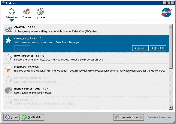Select the Nightly Tester Tools title
The height and width of the screenshot is (124, 176).
click(x=27, y=89)
